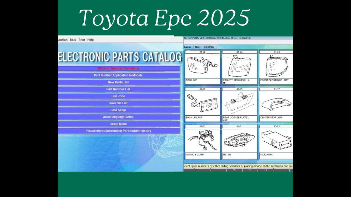
Task: Open the Setup Menu
Action: [118, 124]
